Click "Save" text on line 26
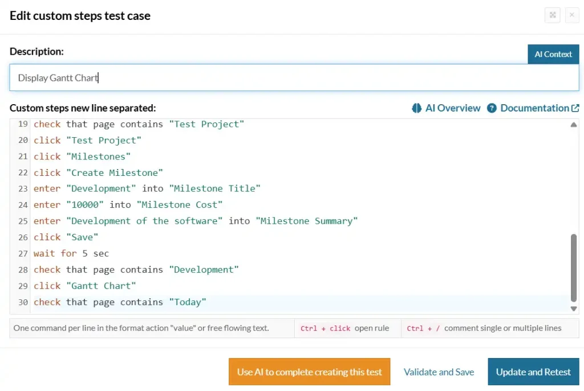Viewport: 584px width, 391px height. pyautogui.click(x=82, y=237)
